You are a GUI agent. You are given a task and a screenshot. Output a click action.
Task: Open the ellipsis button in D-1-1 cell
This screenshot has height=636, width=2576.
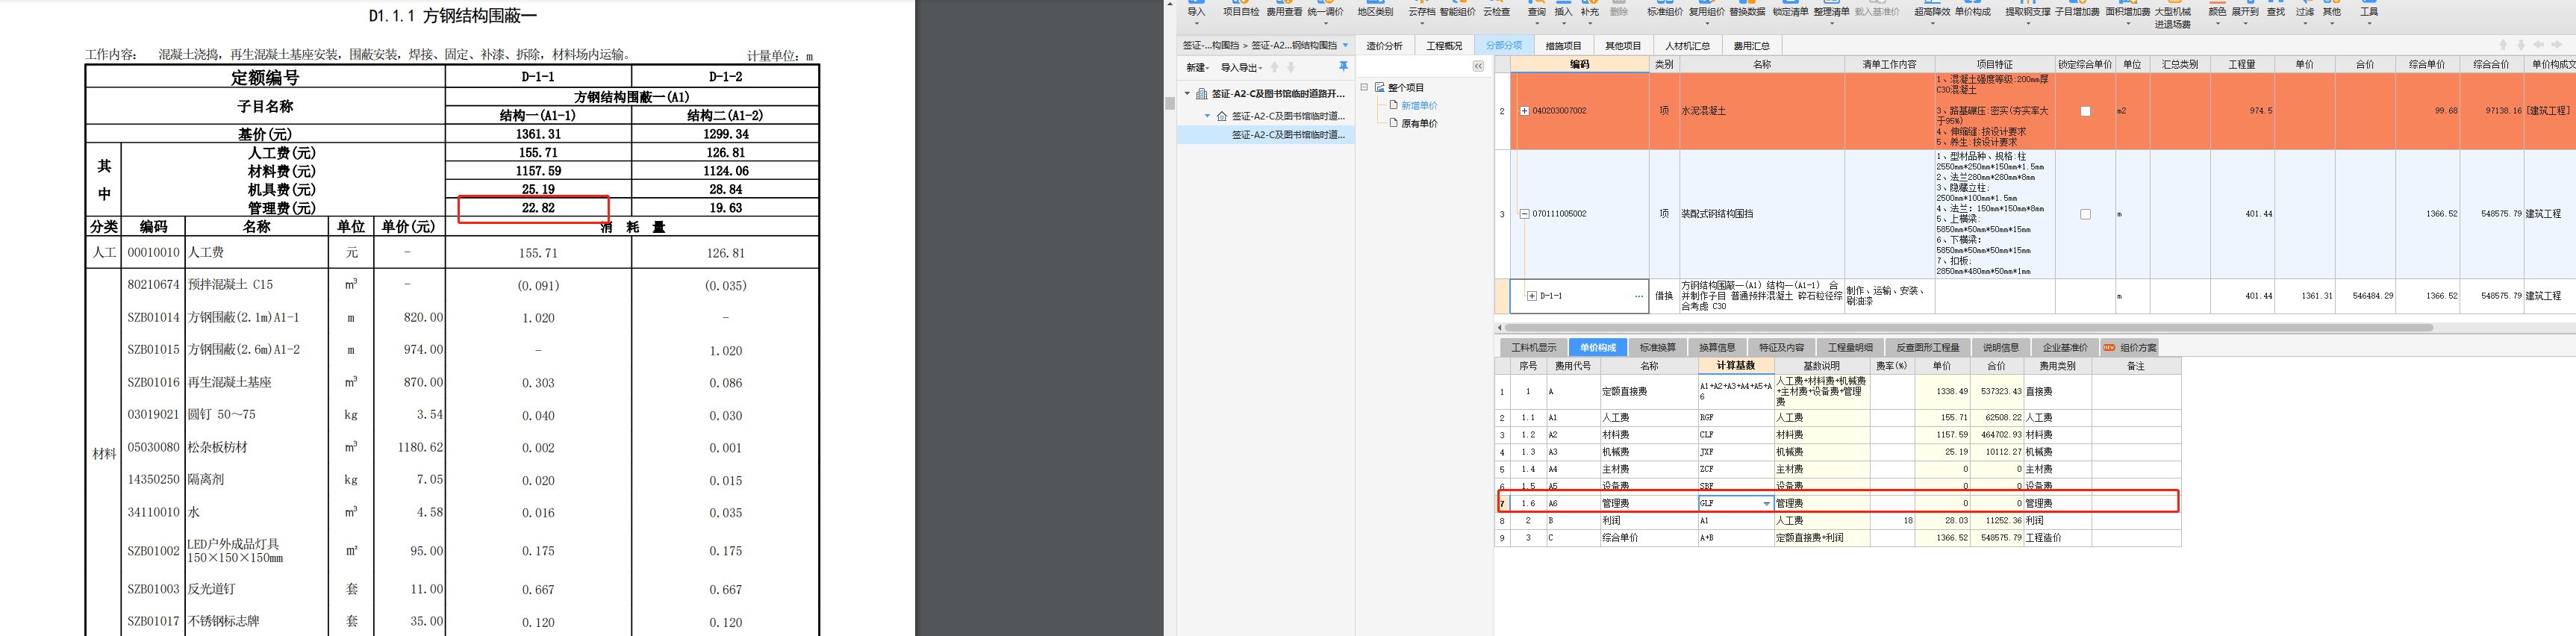[x=1638, y=296]
